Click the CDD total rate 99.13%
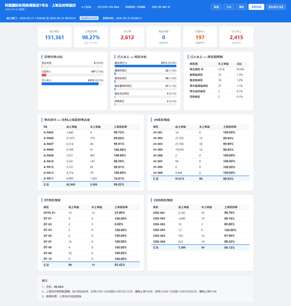This screenshot has width=291, height=306. tap(230, 248)
